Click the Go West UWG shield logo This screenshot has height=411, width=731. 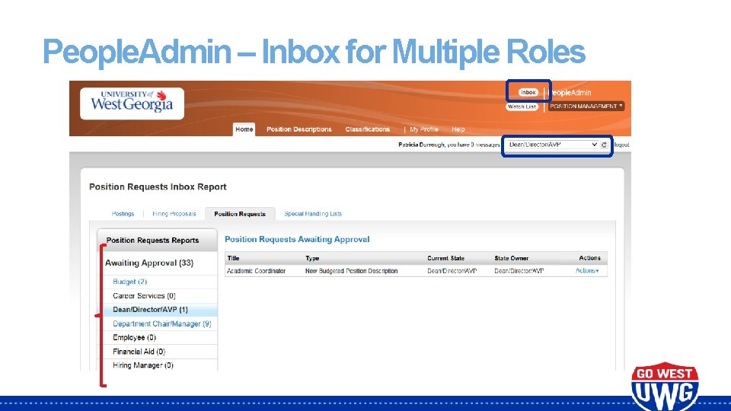pos(665,387)
